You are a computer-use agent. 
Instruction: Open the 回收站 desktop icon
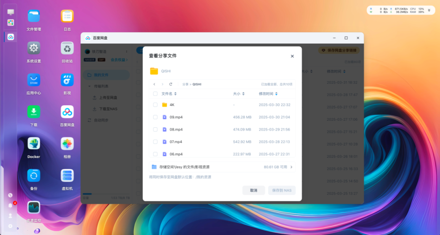(x=67, y=48)
